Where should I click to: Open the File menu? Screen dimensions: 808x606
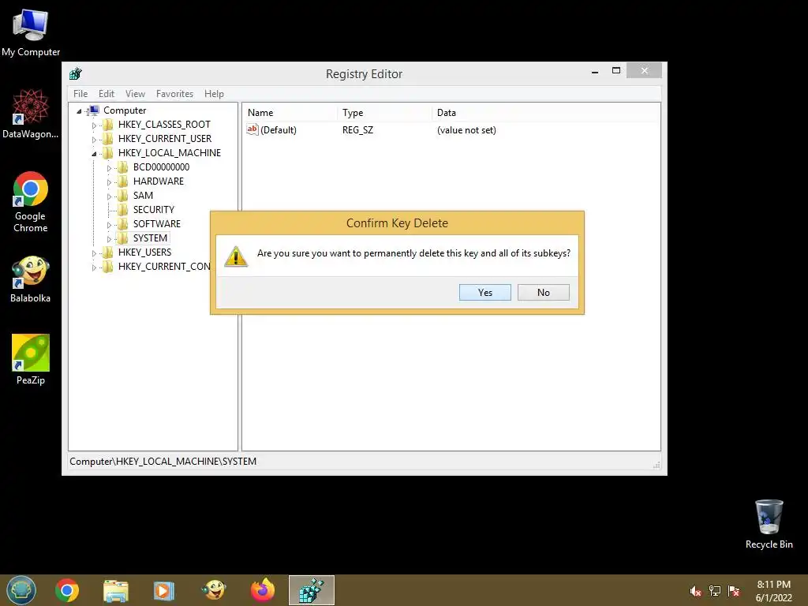pyautogui.click(x=80, y=94)
